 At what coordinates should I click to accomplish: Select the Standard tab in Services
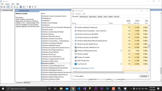point(27,82)
